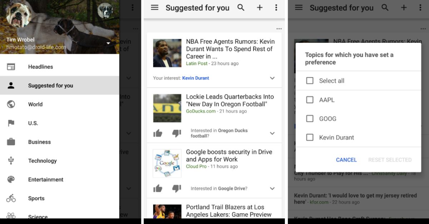Screen dimensions: 429x224
Task: Check the Select all checkbox
Action: (x=310, y=81)
